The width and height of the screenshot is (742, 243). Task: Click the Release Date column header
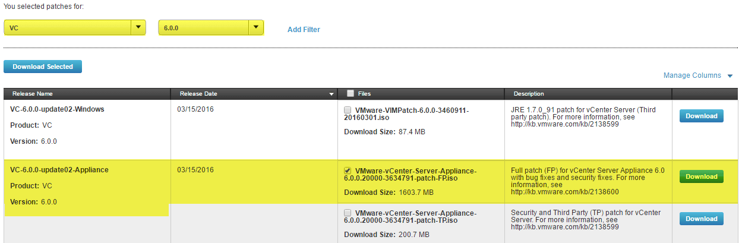[x=254, y=94]
